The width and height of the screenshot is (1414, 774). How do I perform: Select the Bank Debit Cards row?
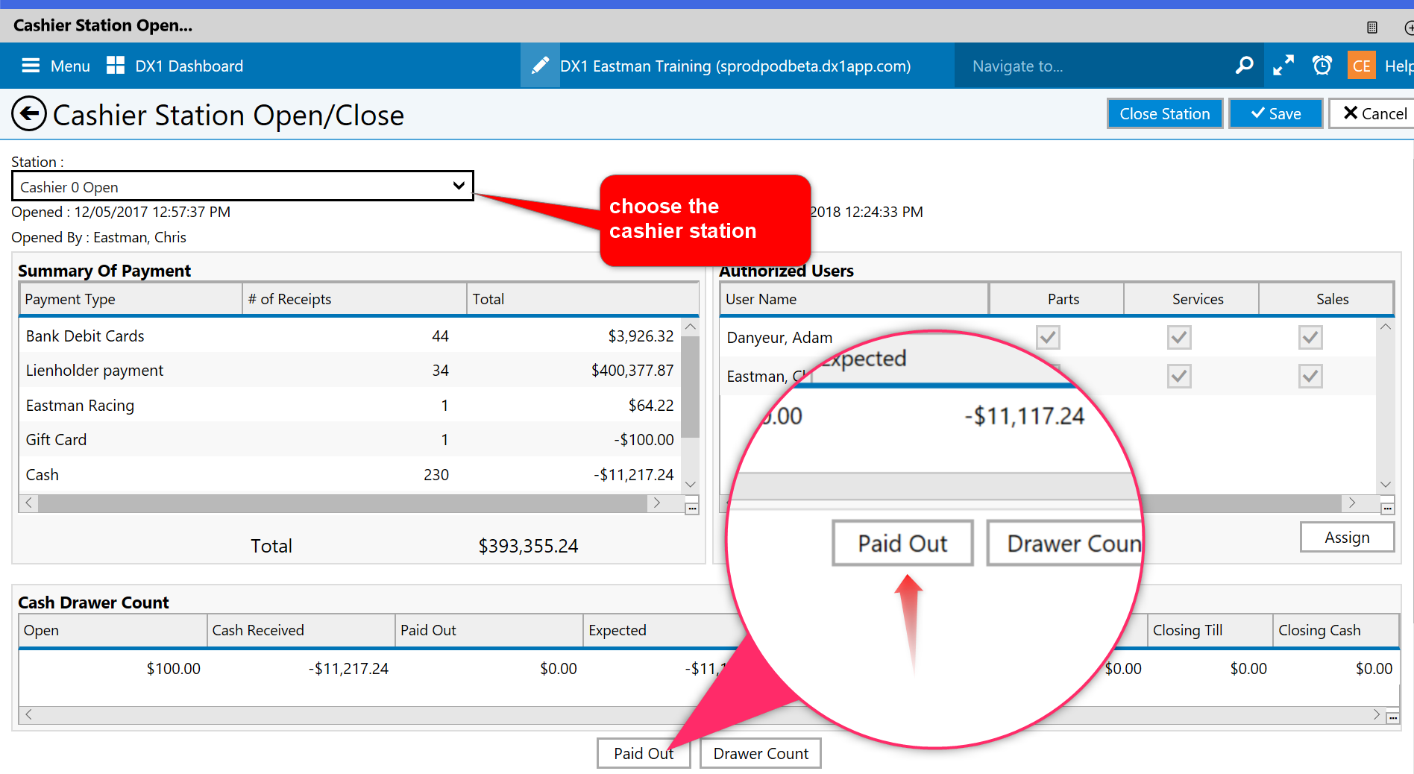tap(350, 336)
